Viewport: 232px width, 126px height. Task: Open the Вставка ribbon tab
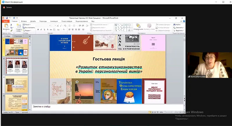pos(24,21)
